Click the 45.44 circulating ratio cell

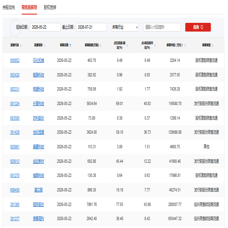click(x=120, y=161)
